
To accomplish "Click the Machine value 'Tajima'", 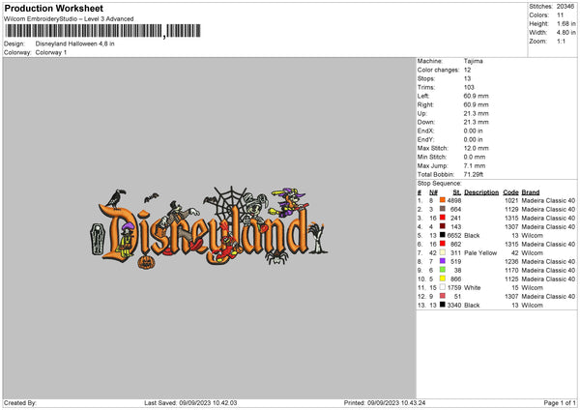I will 473,61.
